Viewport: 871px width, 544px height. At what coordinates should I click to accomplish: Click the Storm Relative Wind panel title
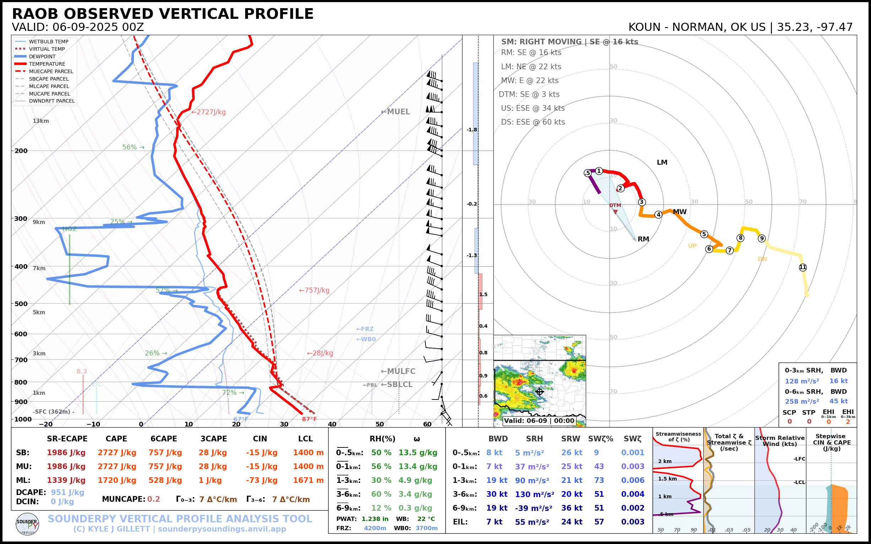pos(780,441)
